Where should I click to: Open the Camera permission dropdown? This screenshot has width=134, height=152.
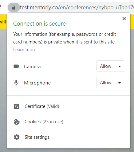110,66
